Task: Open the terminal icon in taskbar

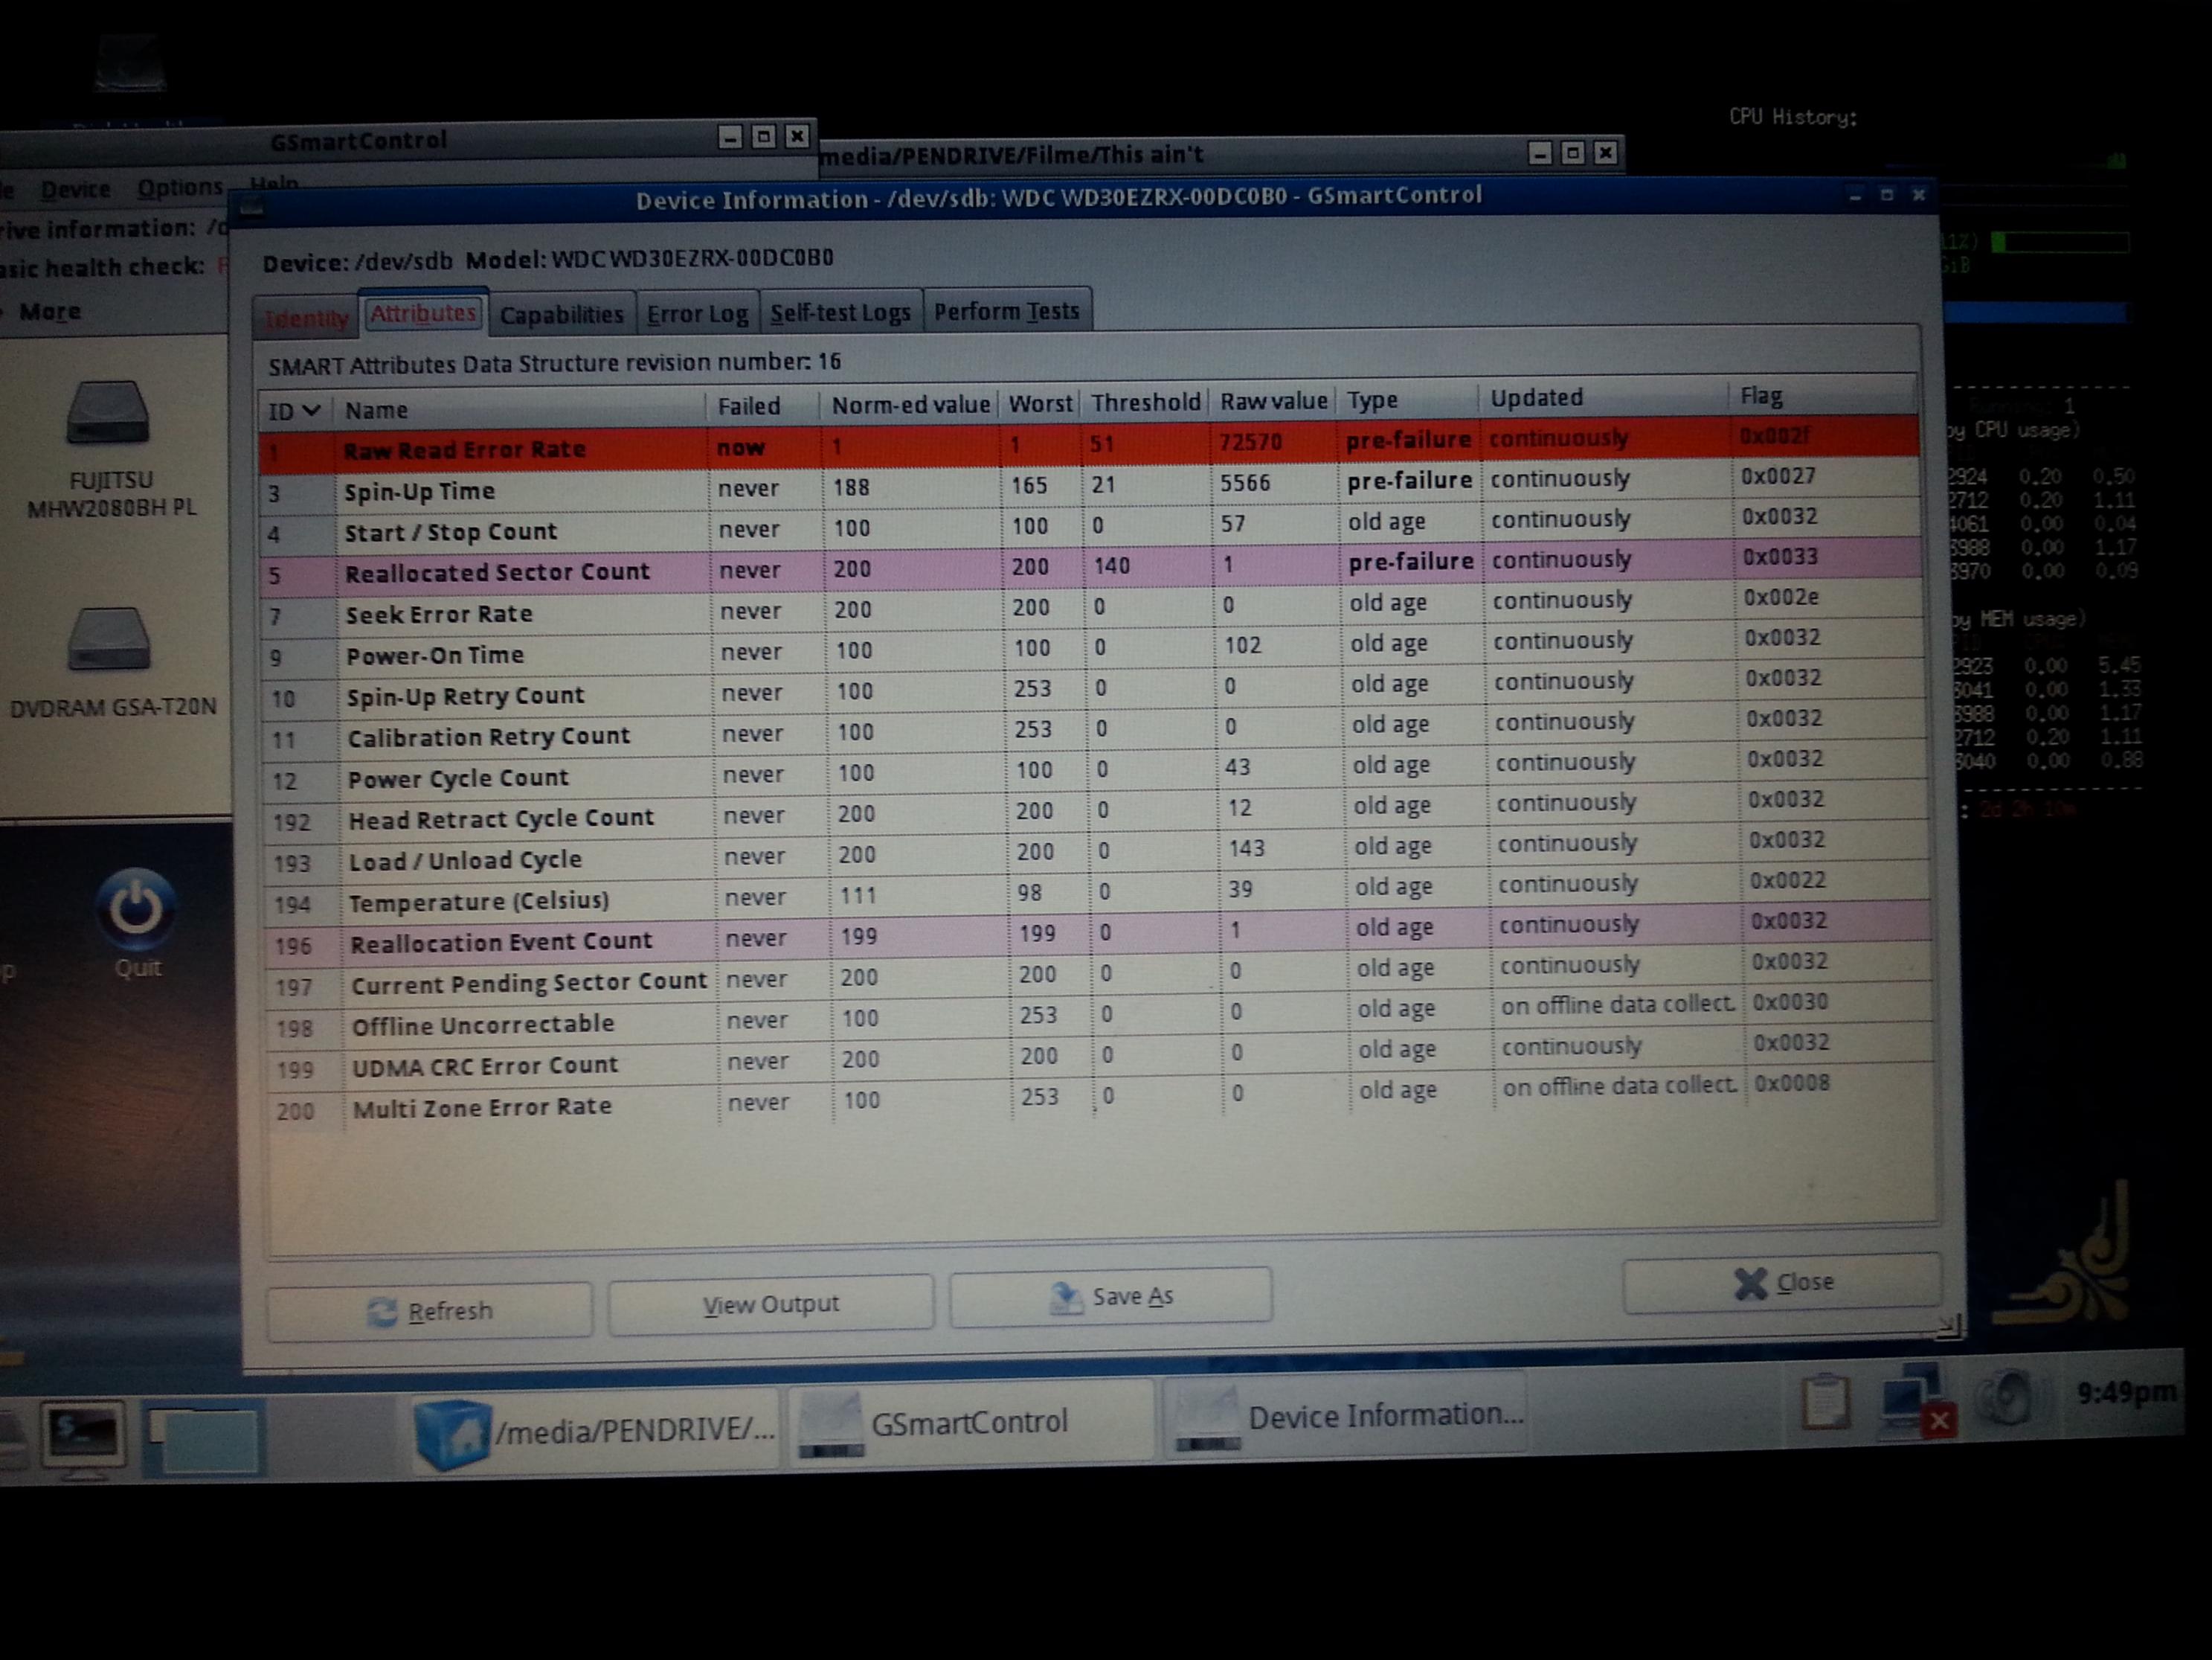Action: [84, 1435]
